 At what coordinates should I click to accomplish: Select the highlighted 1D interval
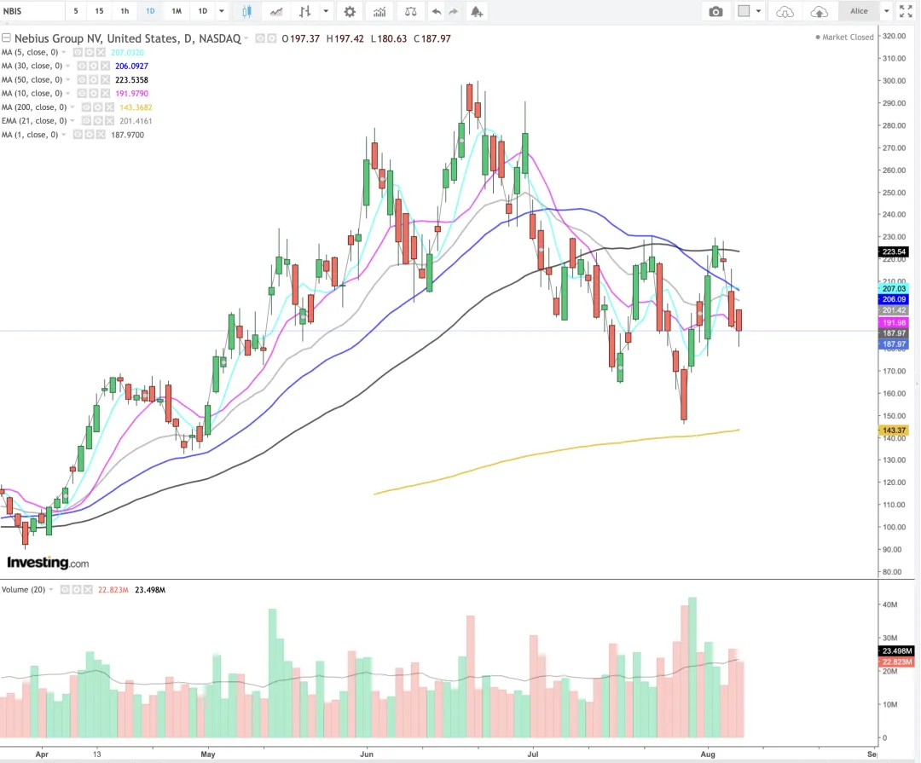coord(150,11)
